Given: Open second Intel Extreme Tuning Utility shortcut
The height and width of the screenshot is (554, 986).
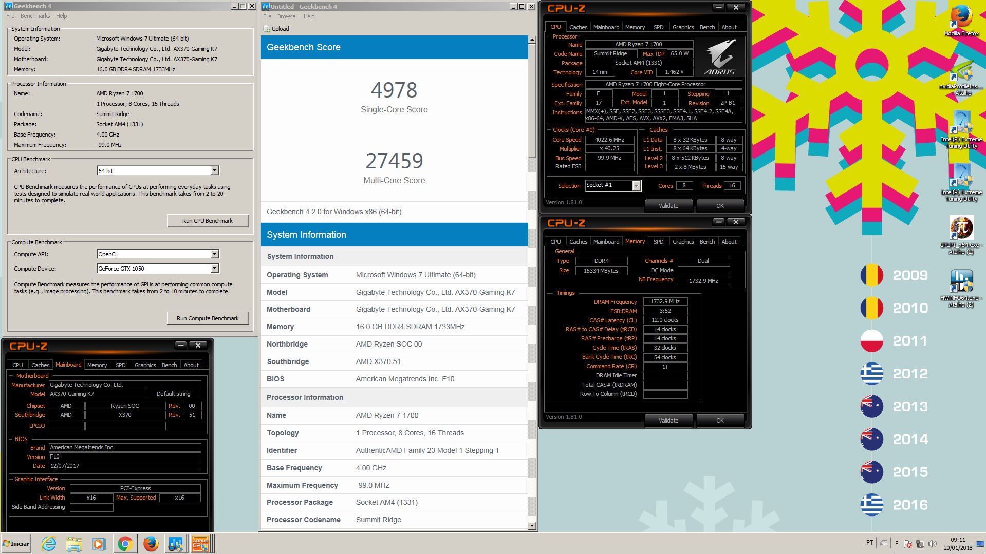Looking at the screenshot, I should [x=961, y=183].
